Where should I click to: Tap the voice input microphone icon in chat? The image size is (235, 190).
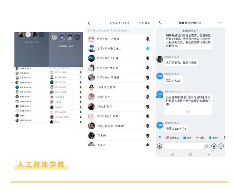click(x=159, y=146)
